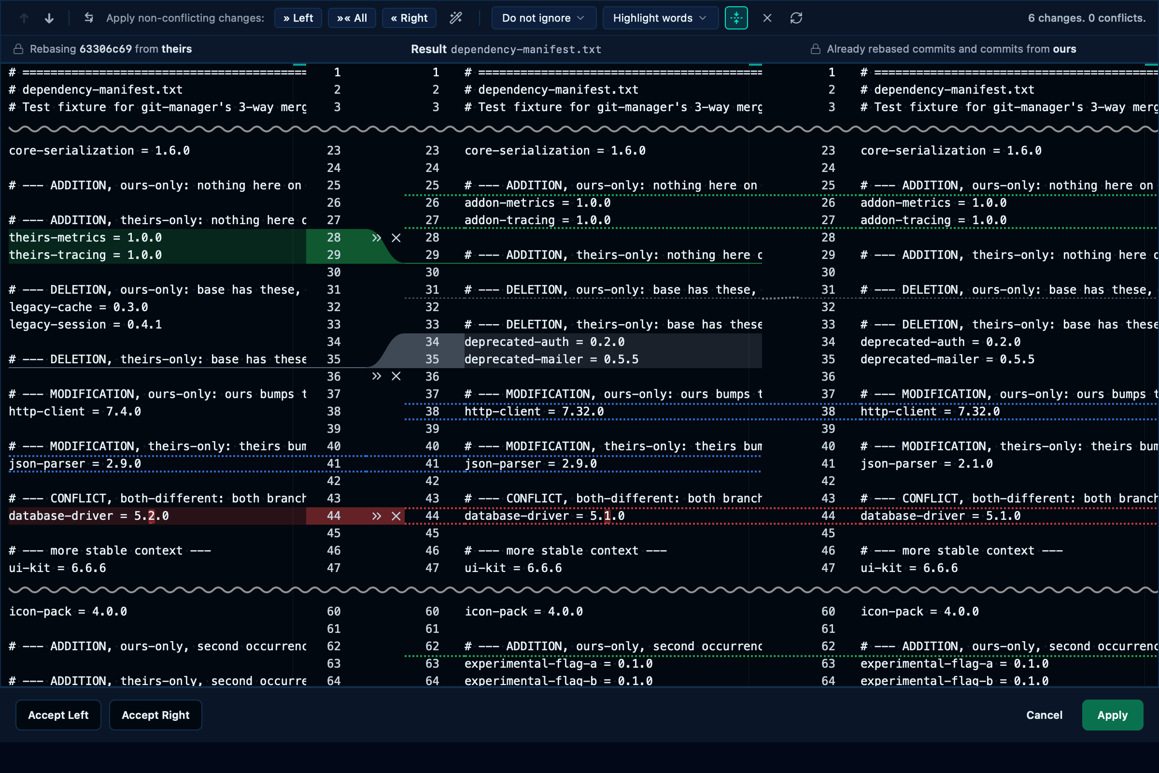Click the Accept Left button
The image size is (1159, 773).
[x=58, y=715]
